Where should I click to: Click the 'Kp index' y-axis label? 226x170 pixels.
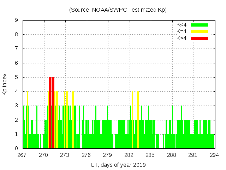(5, 85)
